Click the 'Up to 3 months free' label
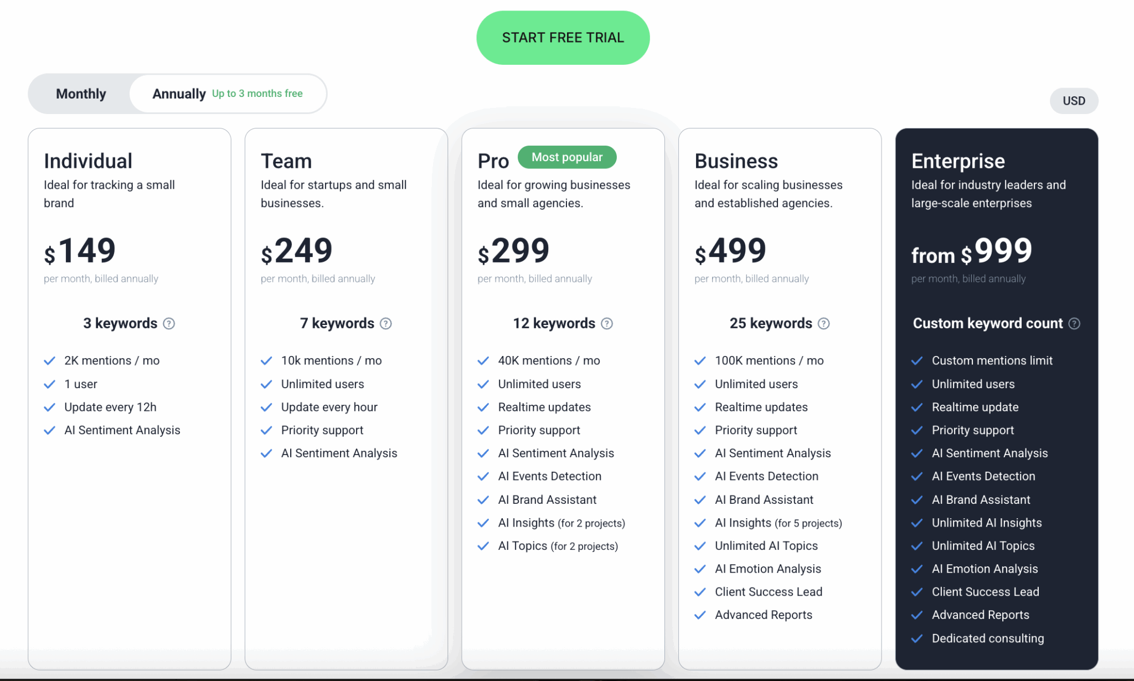 tap(257, 94)
